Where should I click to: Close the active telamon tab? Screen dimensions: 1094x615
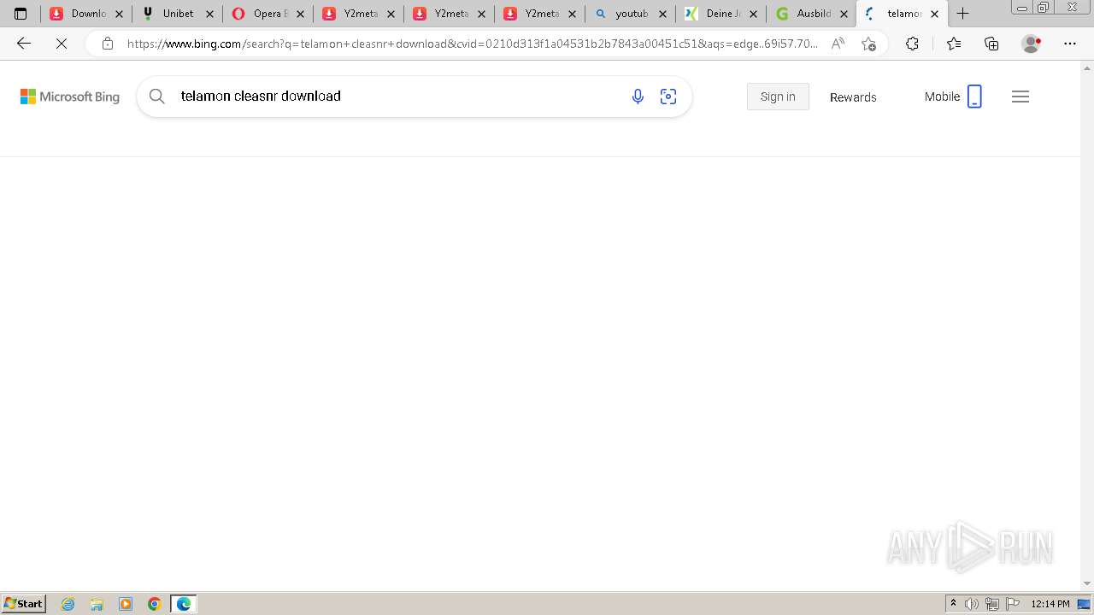934,14
